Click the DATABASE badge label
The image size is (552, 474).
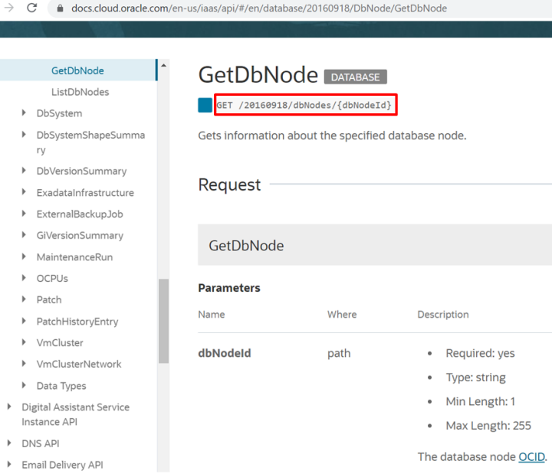click(356, 77)
